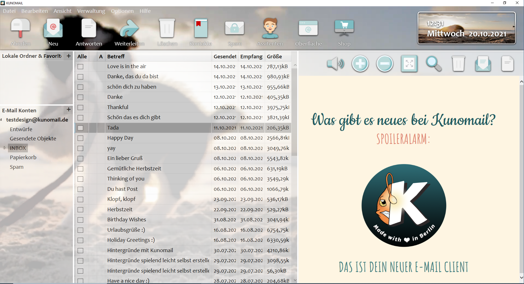This screenshot has height=284, width=524.
Task: Click the blank page icon in preview toolbar
Action: (x=508, y=64)
